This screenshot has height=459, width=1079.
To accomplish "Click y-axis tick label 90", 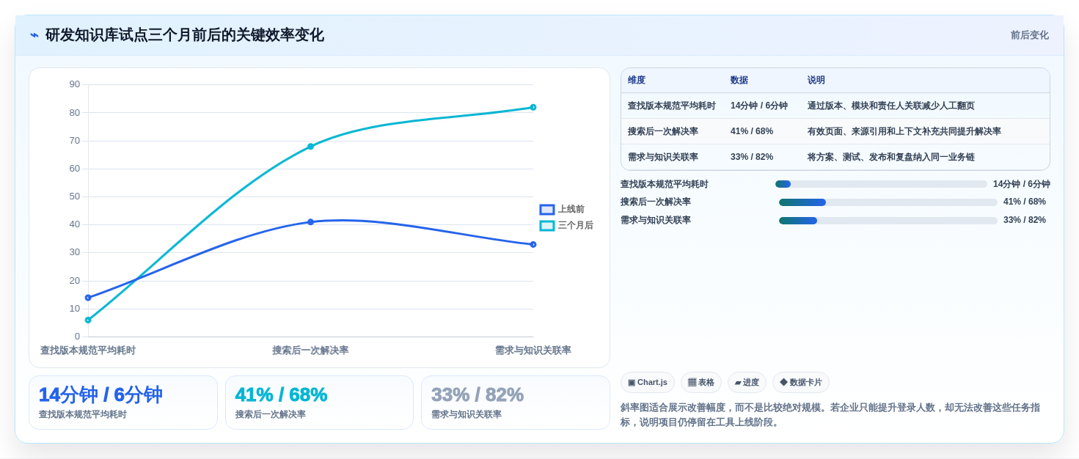I will pos(75,84).
